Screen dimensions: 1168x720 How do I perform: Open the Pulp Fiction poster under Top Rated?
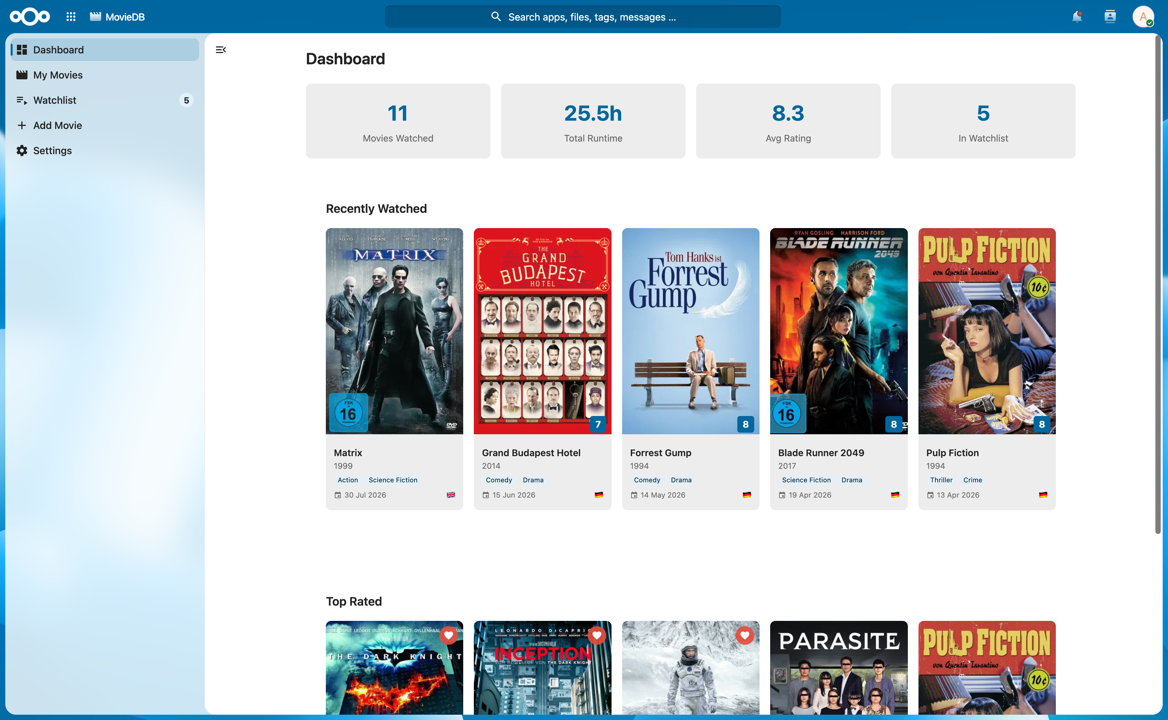point(987,668)
